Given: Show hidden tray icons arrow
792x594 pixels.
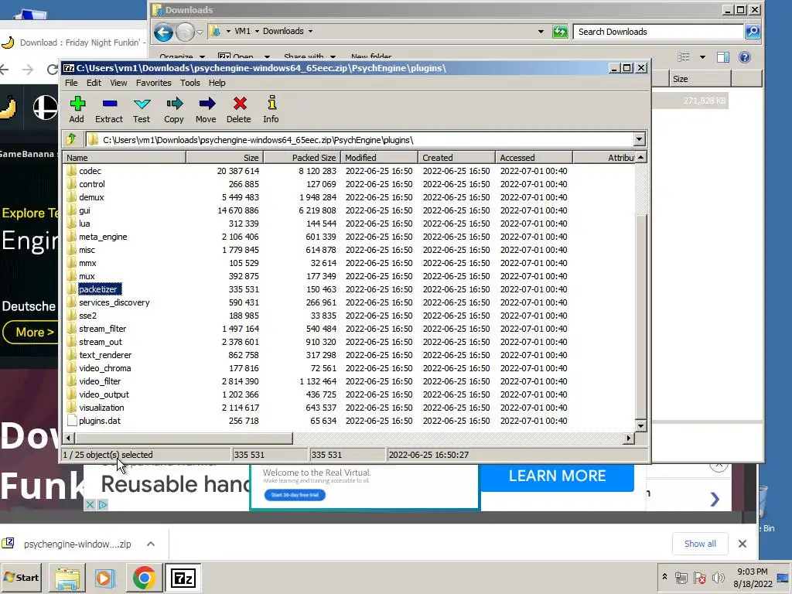Looking at the screenshot, I should pos(664,577).
